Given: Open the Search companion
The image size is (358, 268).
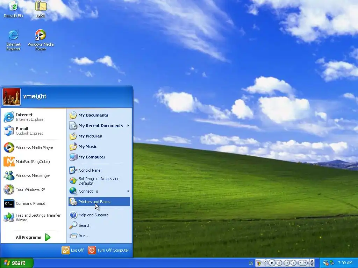Looking at the screenshot, I should [x=99, y=225].
